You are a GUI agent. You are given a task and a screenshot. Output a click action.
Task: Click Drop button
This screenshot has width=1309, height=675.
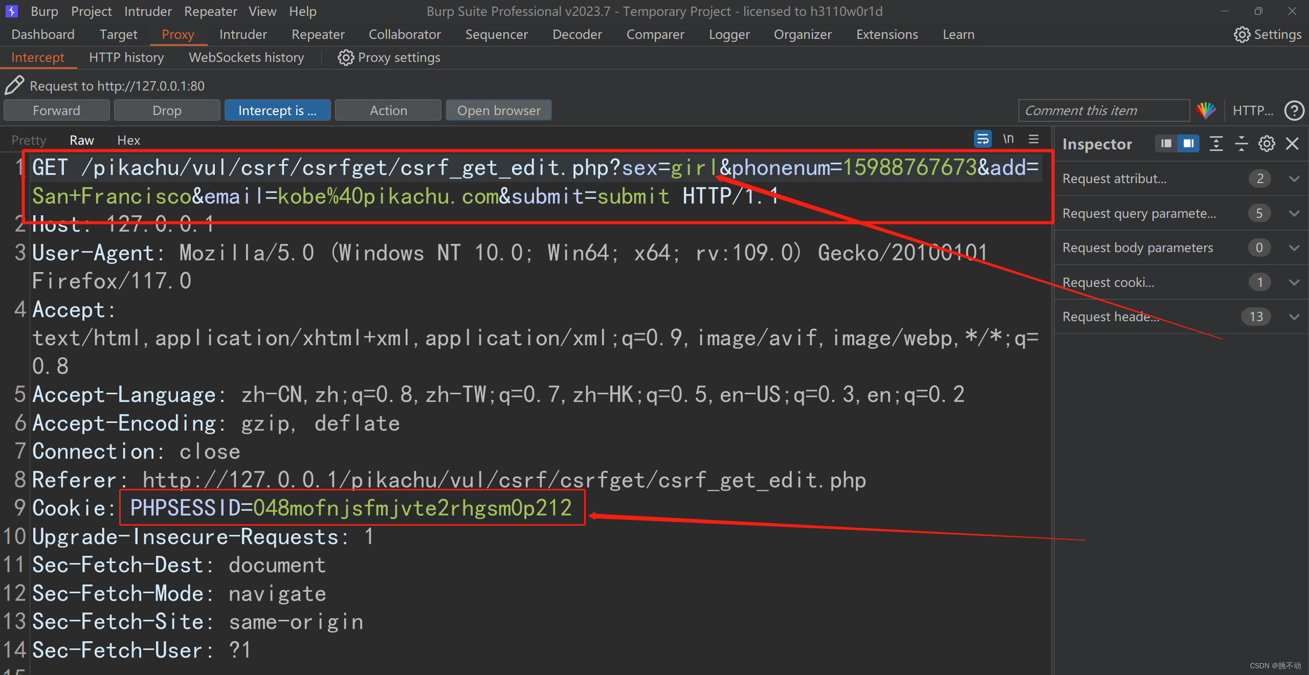pos(167,110)
